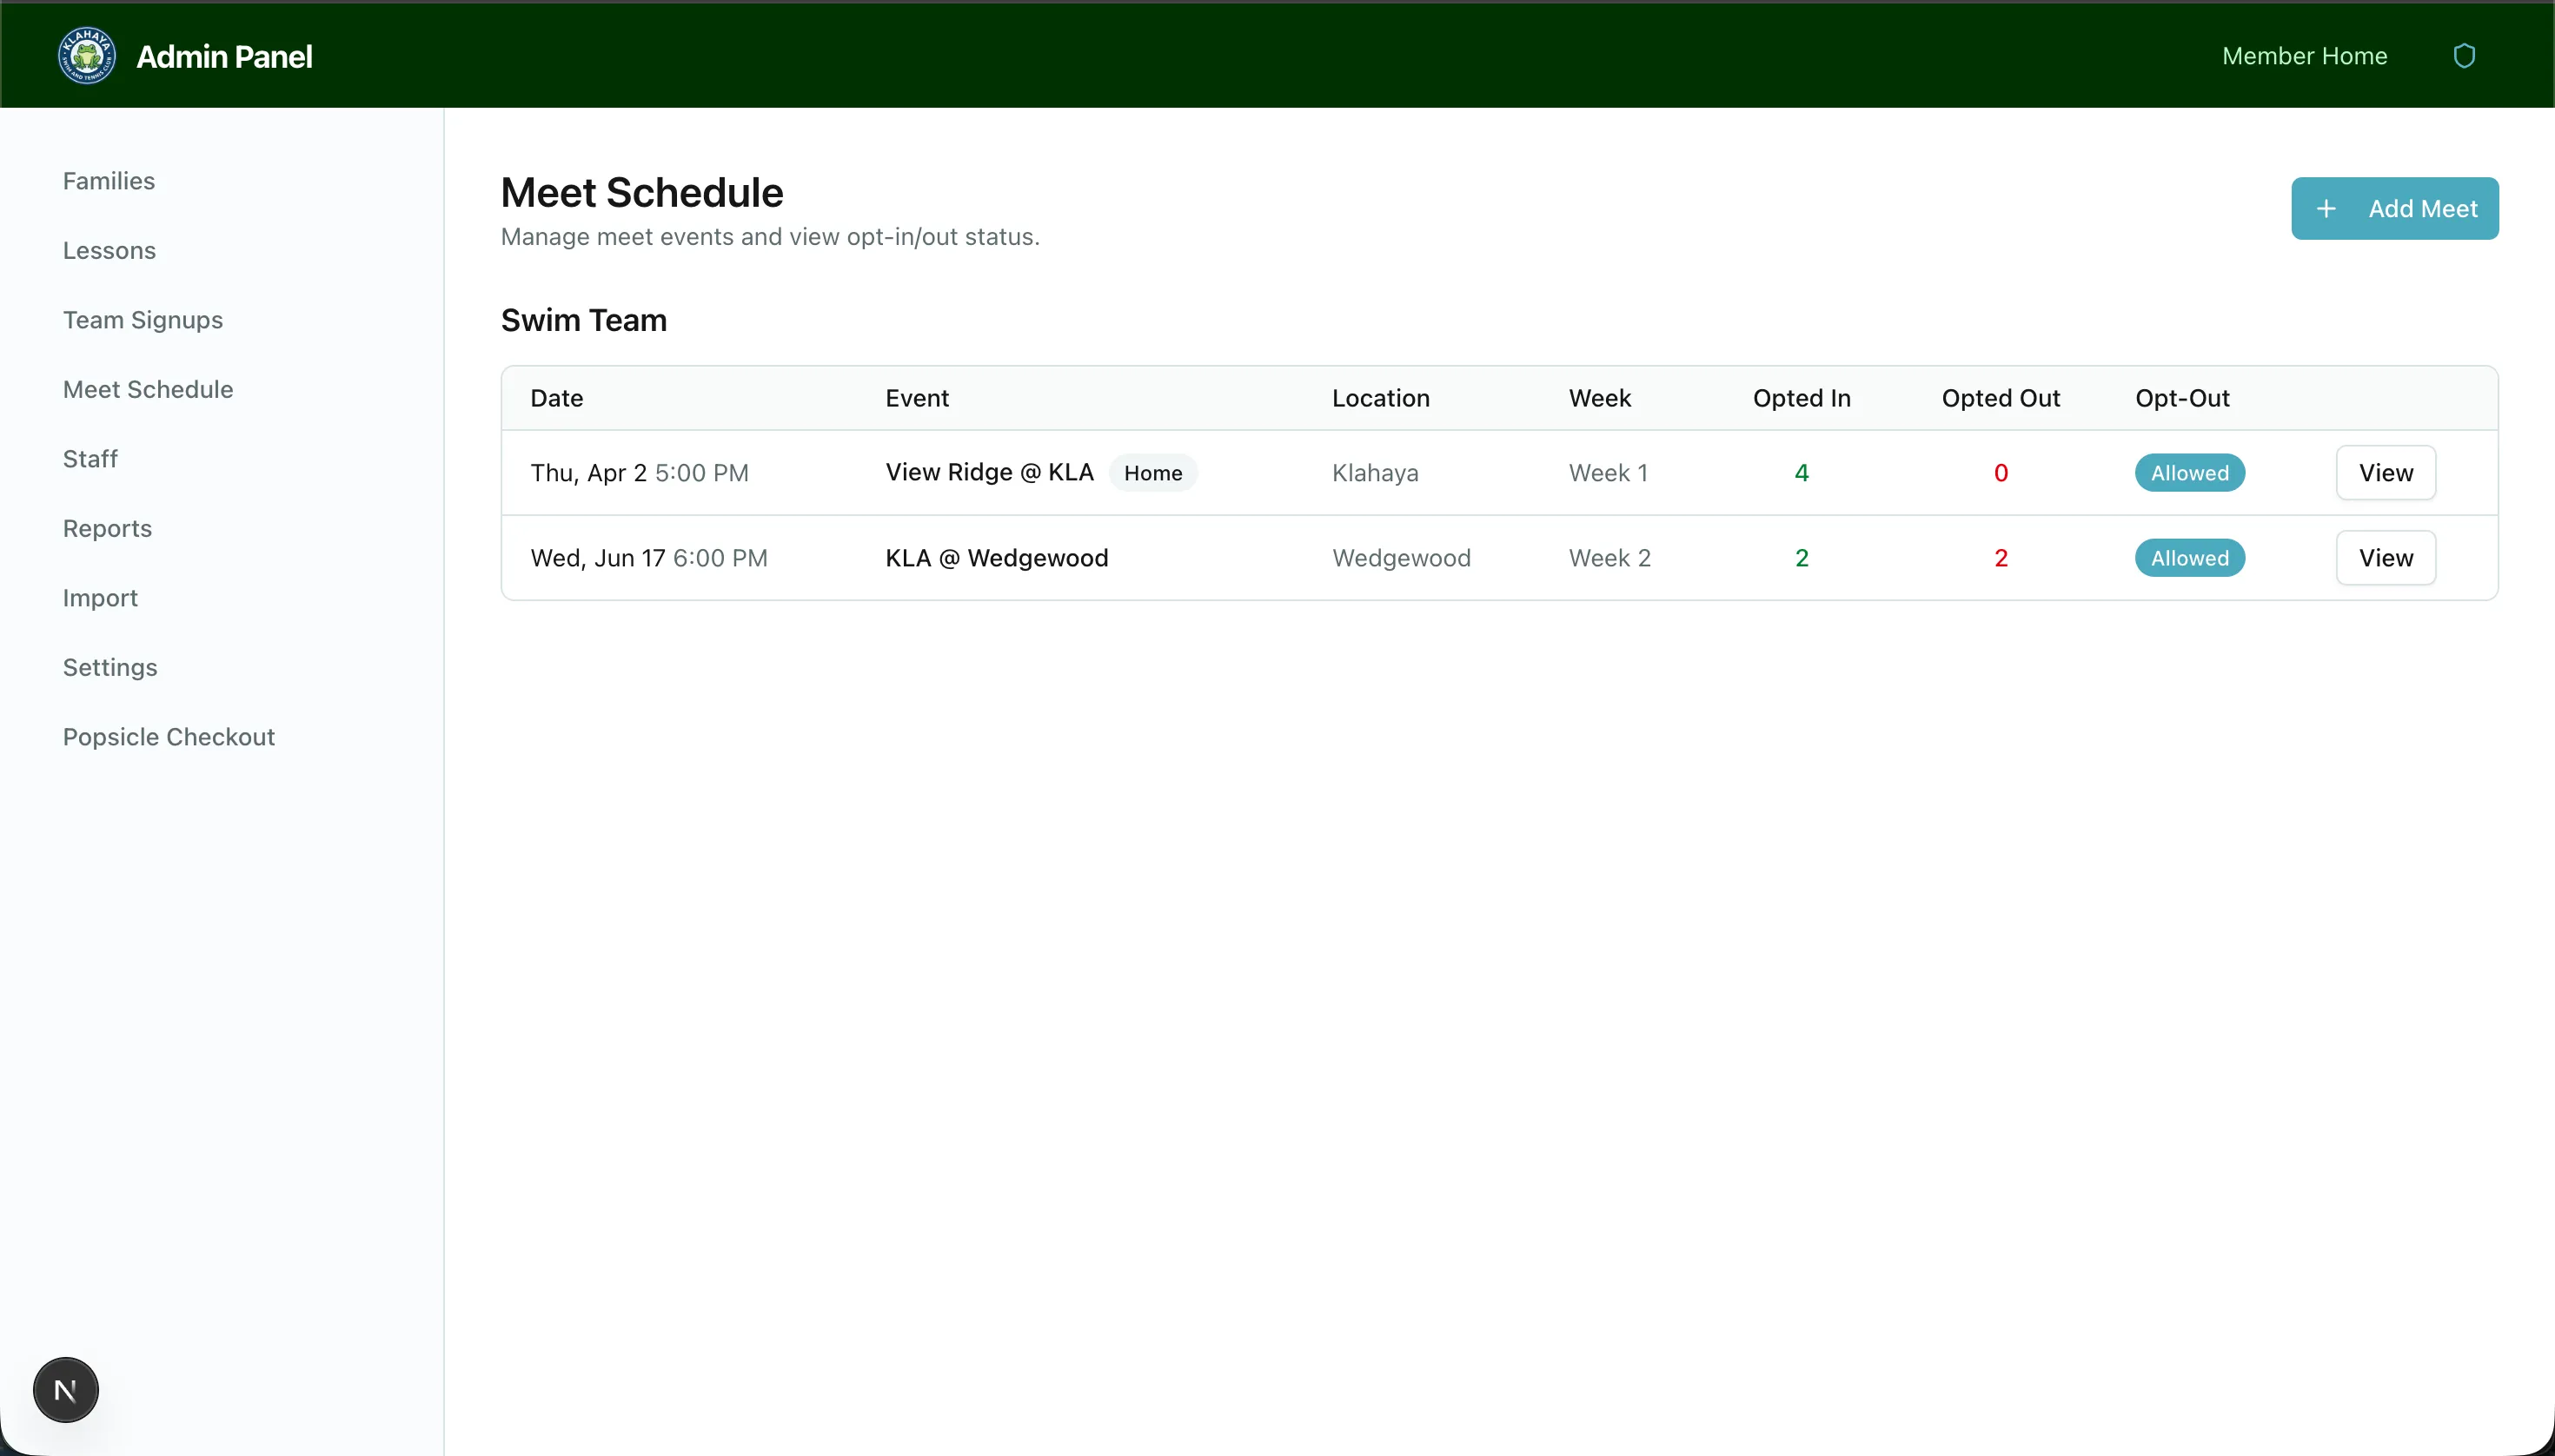2555x1456 pixels.
Task: Click the Klahaya frog logo
Action: click(x=87, y=56)
